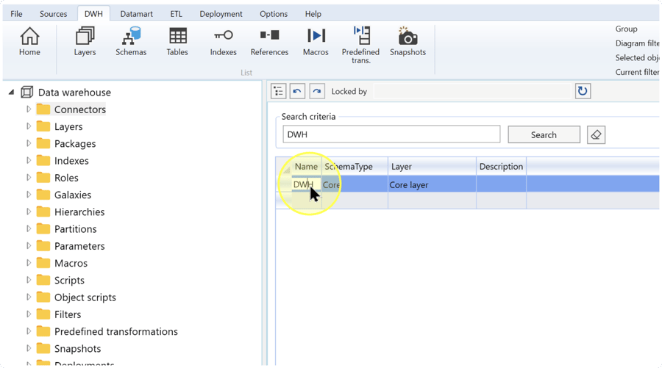Click the tree view toggle icon
Viewport: 662px width, 368px height.
point(278,91)
